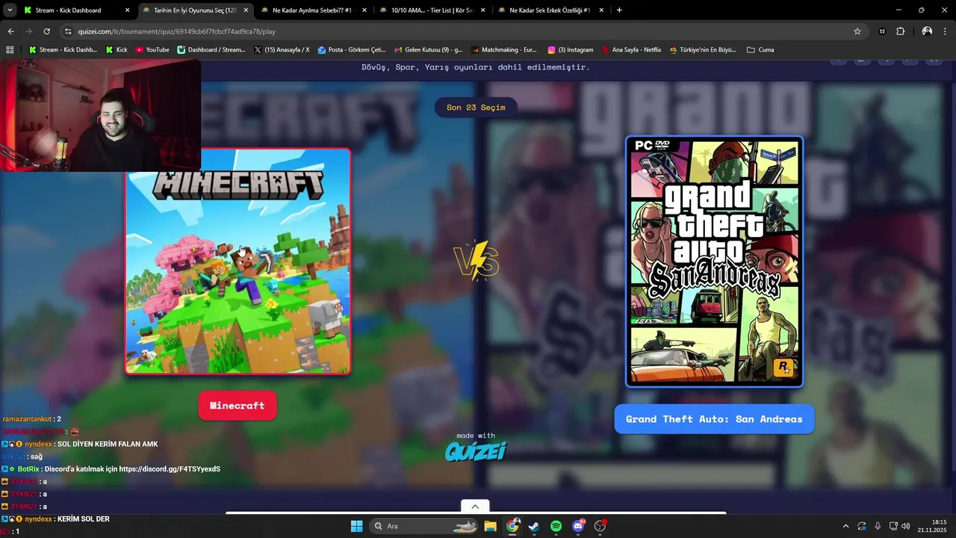Click chat message 'SOL DİYEN KERİM FALAN AMK'
This screenshot has height=538, width=956.
point(108,444)
